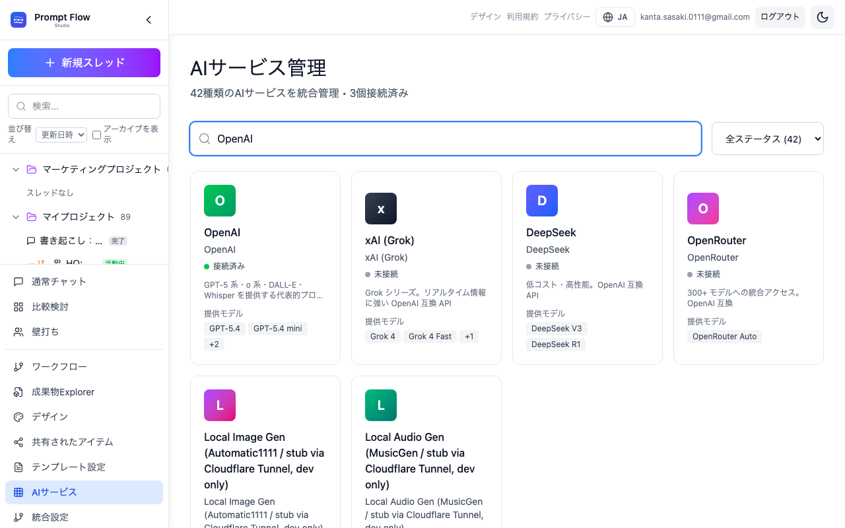The image size is (845, 528).
Task: Click the Local Image Gen card title
Action: coord(264,461)
